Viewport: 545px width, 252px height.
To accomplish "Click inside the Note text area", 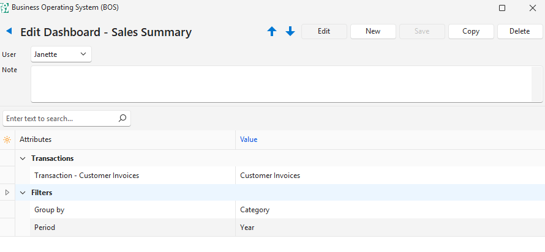I will click(x=282, y=84).
